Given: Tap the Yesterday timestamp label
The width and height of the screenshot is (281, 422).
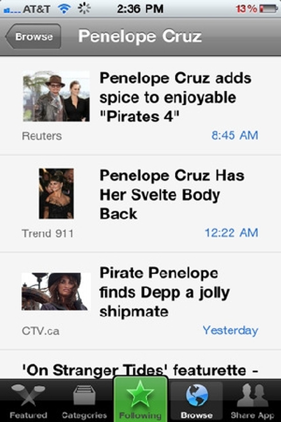Looking at the screenshot, I should pos(230,330).
